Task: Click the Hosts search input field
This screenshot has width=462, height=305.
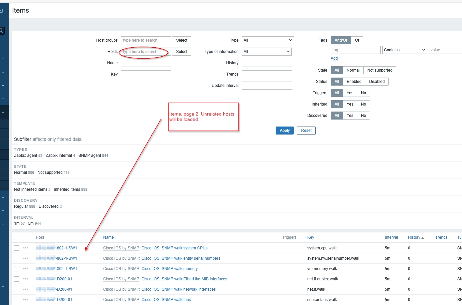Action: (146, 52)
